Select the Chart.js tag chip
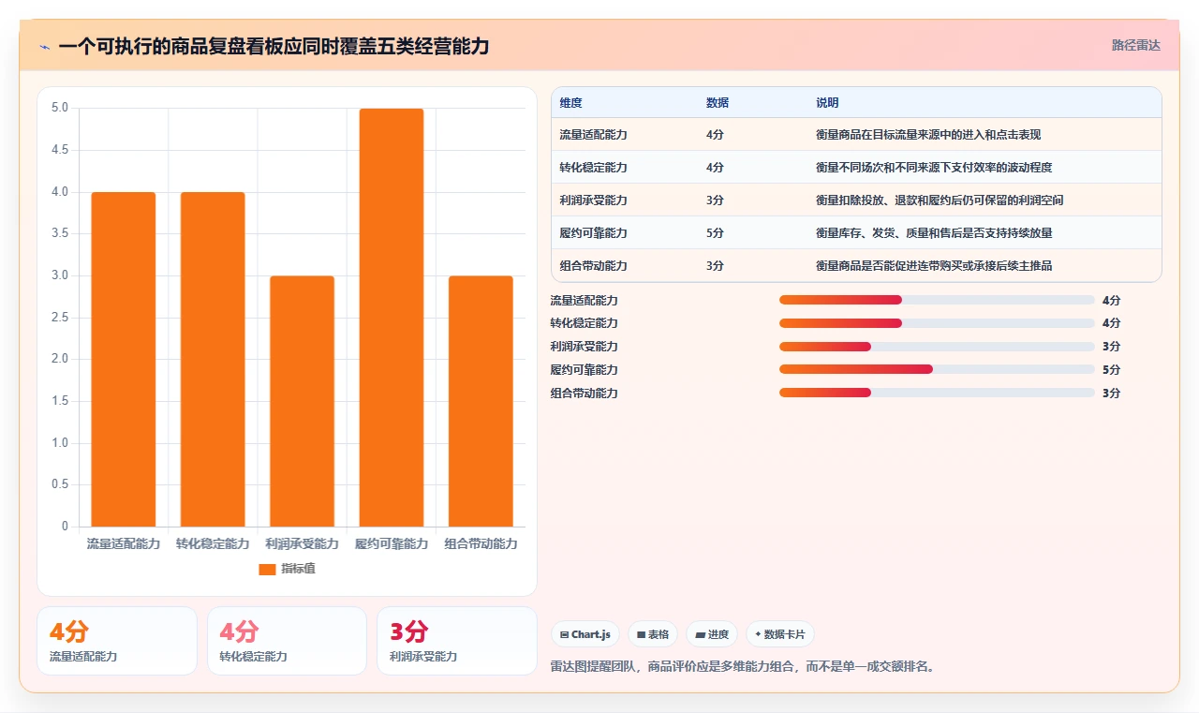Screen dimensions: 1199x713 [x=585, y=634]
